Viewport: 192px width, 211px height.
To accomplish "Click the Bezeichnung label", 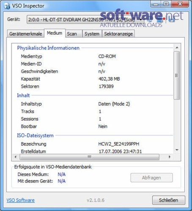I will pos(33,144).
